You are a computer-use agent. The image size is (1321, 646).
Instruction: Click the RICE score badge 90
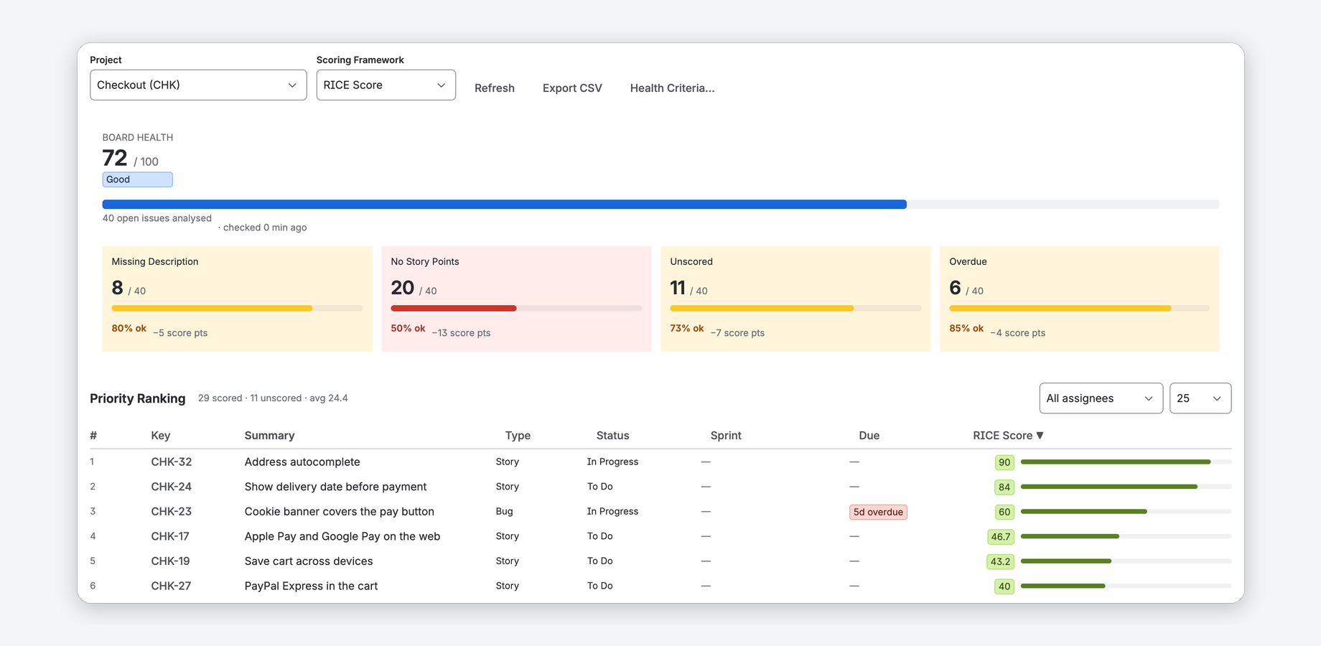click(x=1004, y=462)
